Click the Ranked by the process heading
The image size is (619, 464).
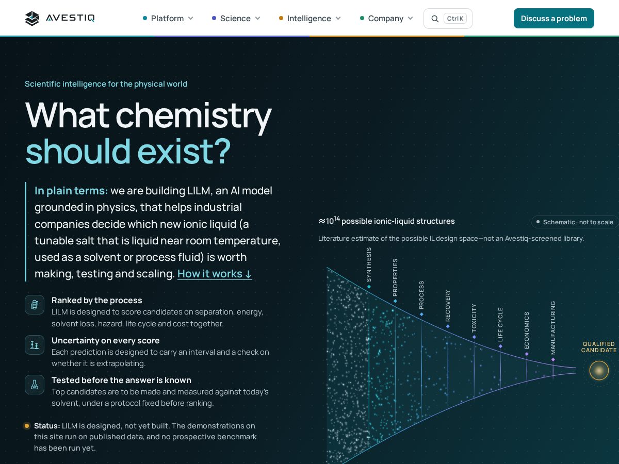(97, 300)
